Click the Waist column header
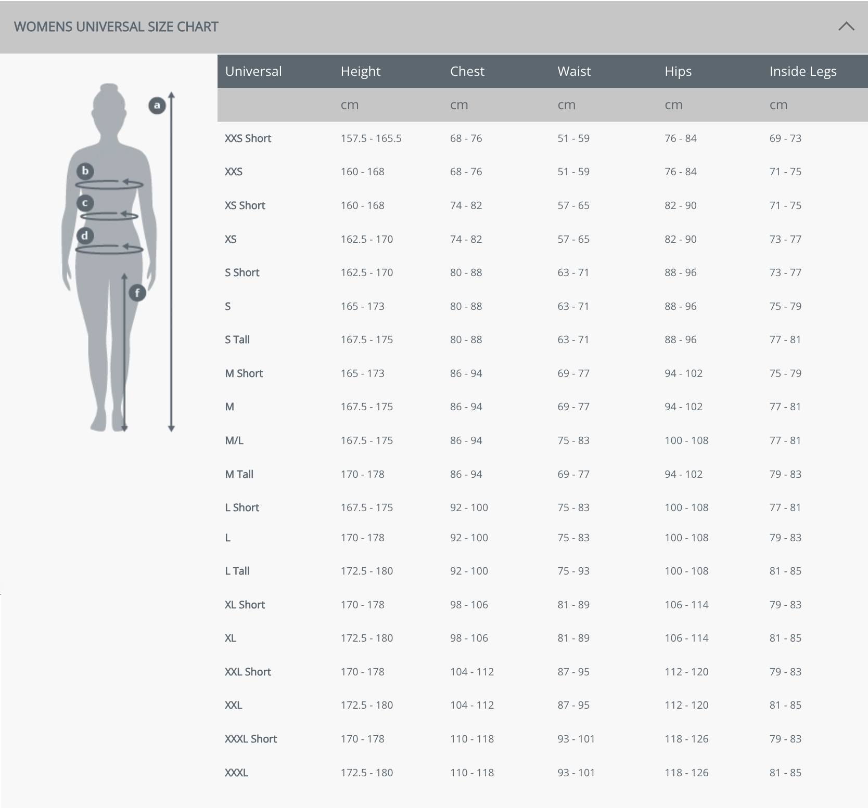This screenshot has width=868, height=808. tap(574, 71)
